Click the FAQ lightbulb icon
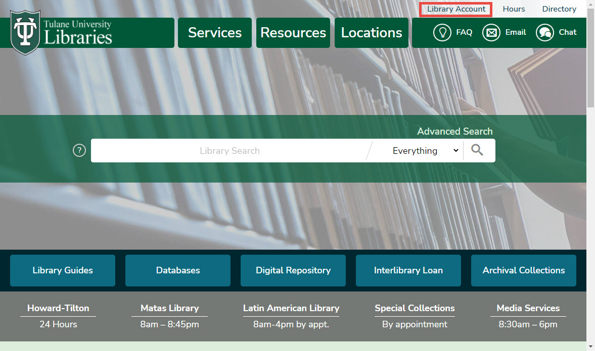The width and height of the screenshot is (595, 351). click(x=442, y=33)
